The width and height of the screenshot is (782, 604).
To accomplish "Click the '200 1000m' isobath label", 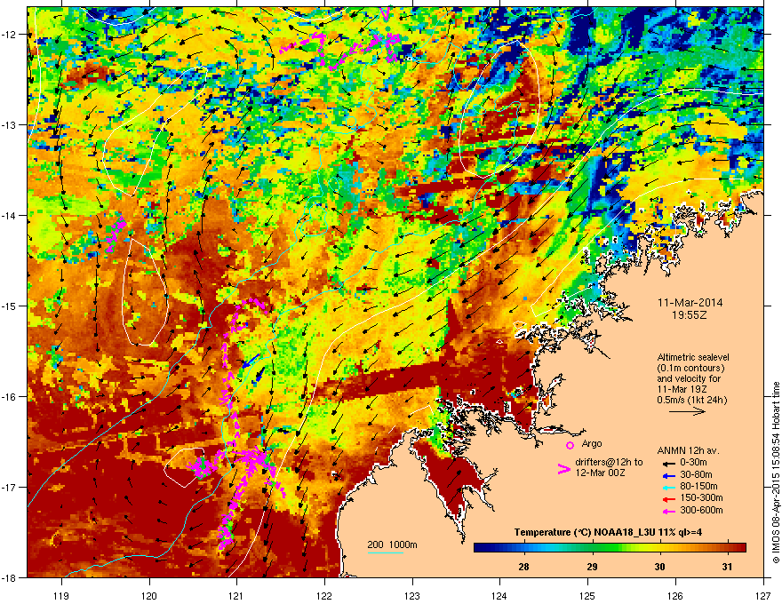I will [393, 544].
